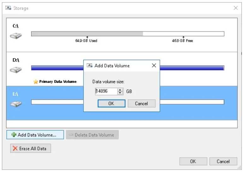Screen dimensions: 245x173
Task: Click the E:\ drive icon
Action: click(15, 103)
